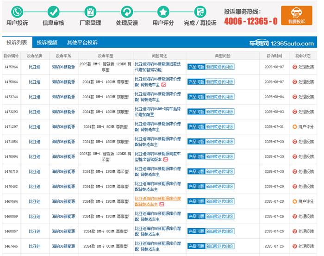Open 海豹06新能源 series link in row 1467445
The height and width of the screenshot is (256, 324).
click(63, 246)
